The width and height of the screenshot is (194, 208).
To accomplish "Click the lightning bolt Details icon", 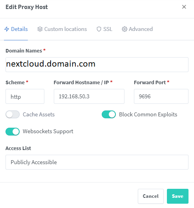I will coord(7,29).
